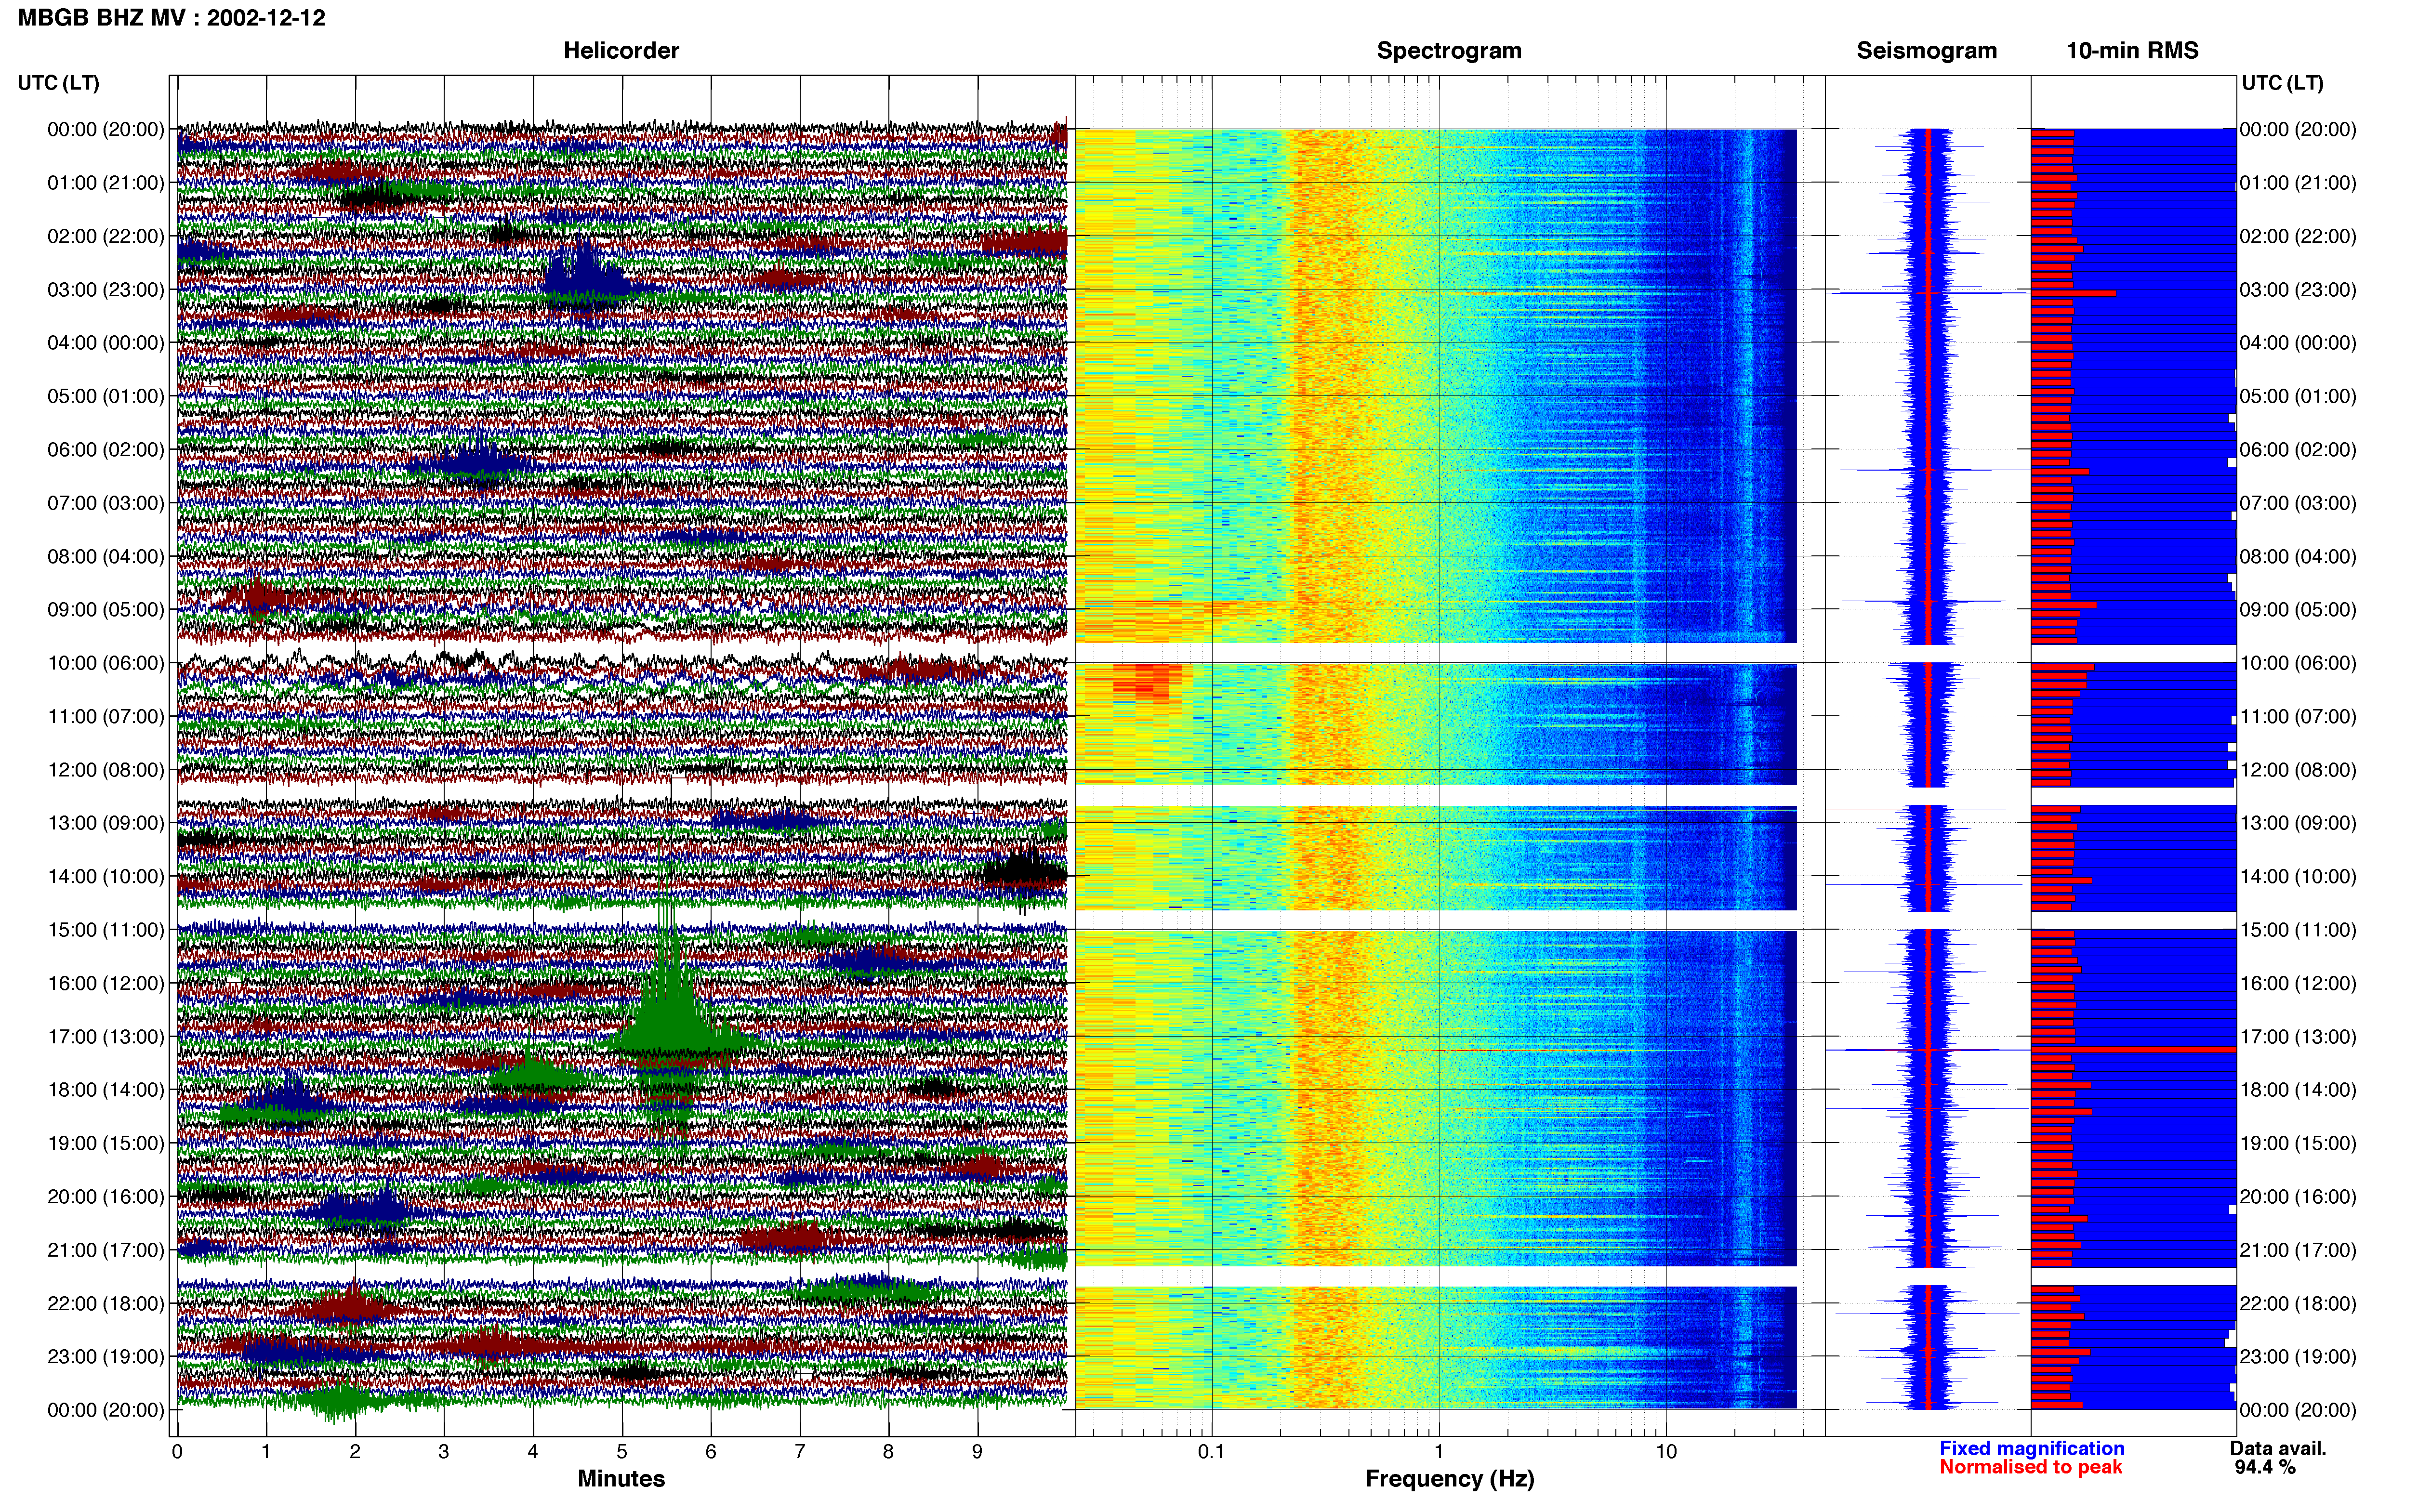Image resolution: width=2418 pixels, height=1512 pixels.
Task: Click right time label 19:00 (15:00)
Action: point(2298,1143)
